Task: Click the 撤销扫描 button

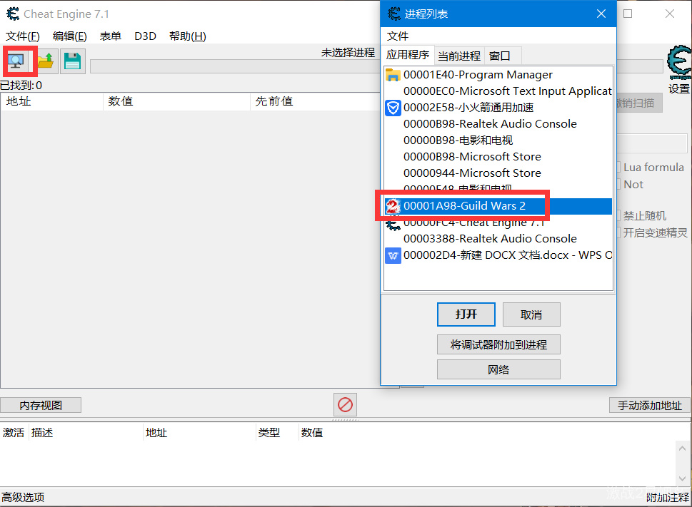Action: (639, 103)
